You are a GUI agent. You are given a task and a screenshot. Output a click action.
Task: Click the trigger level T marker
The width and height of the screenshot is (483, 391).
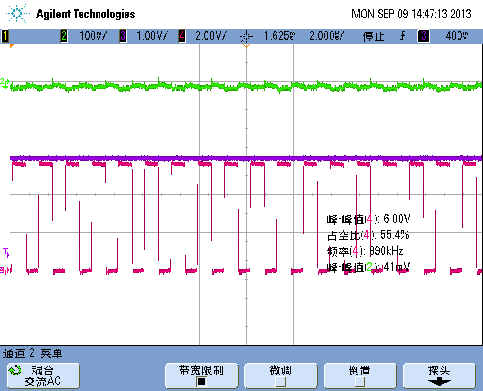click(6, 253)
